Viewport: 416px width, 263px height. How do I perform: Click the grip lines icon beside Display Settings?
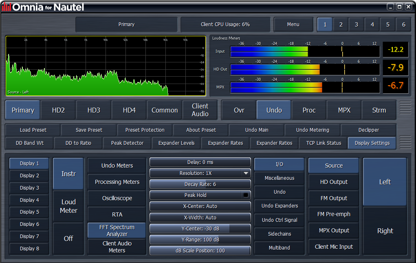click(x=405, y=142)
